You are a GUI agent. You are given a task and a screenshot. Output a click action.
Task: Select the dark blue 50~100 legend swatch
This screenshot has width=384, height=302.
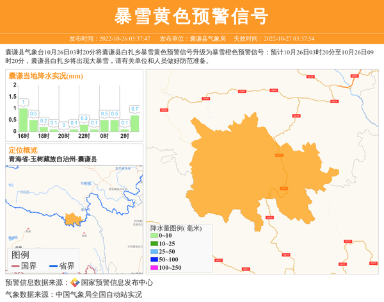154,259
